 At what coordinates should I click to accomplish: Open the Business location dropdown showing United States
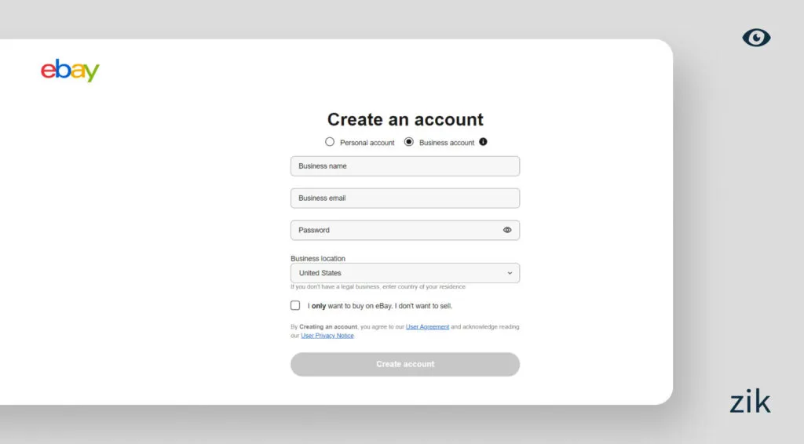coord(404,273)
